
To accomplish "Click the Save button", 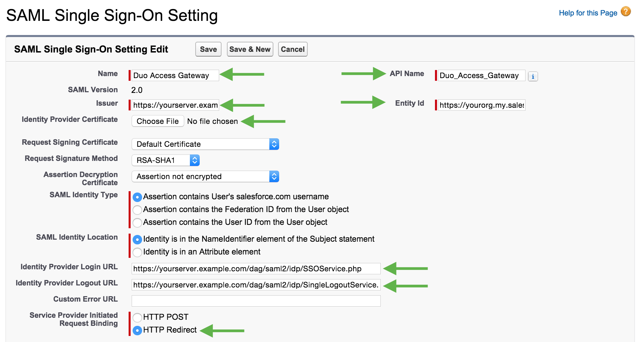I will [208, 49].
